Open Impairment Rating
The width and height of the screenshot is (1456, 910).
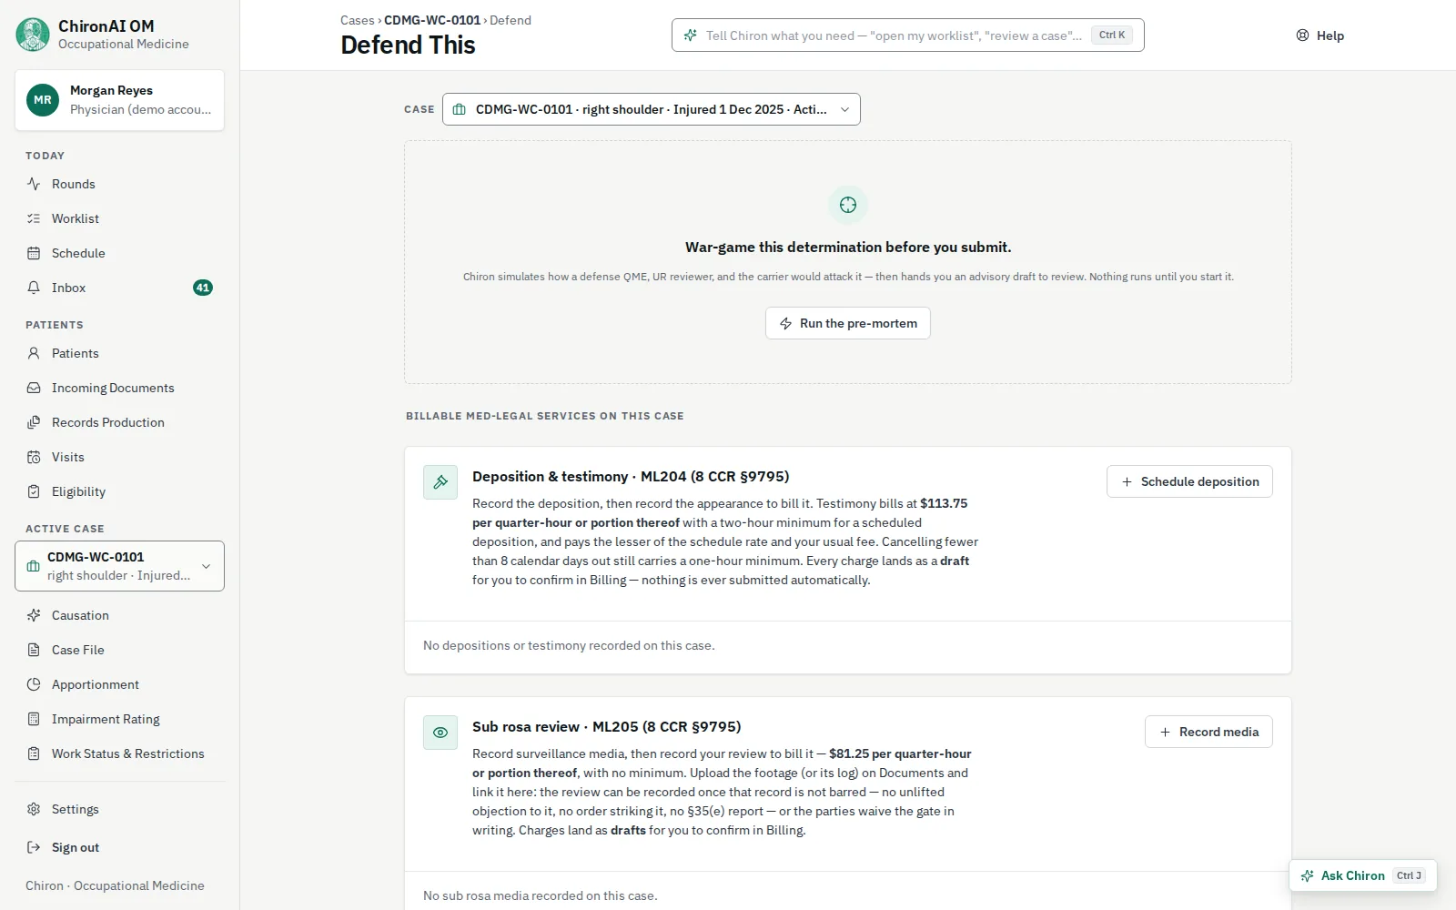coord(119,719)
